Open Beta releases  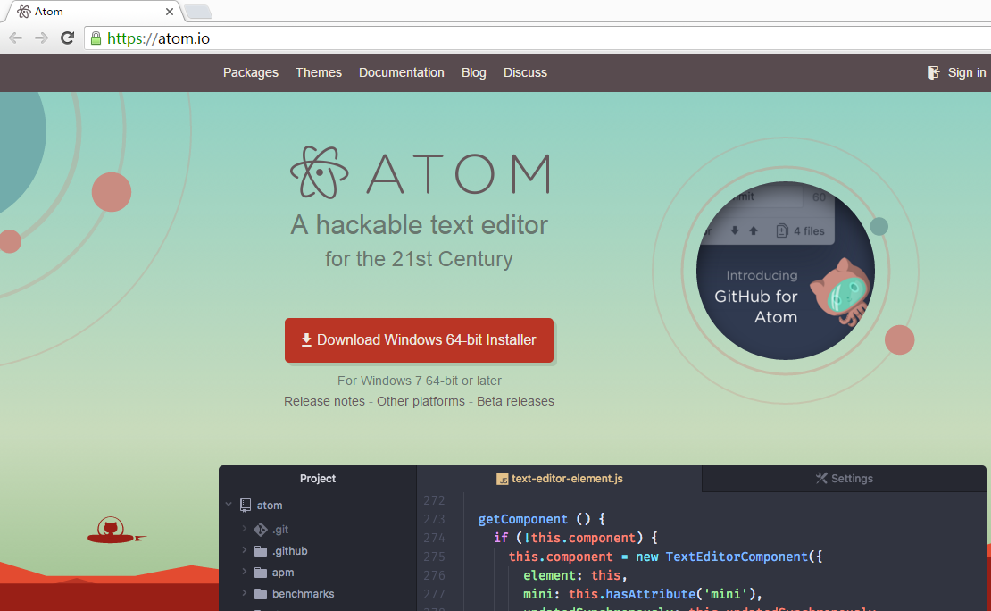515,401
